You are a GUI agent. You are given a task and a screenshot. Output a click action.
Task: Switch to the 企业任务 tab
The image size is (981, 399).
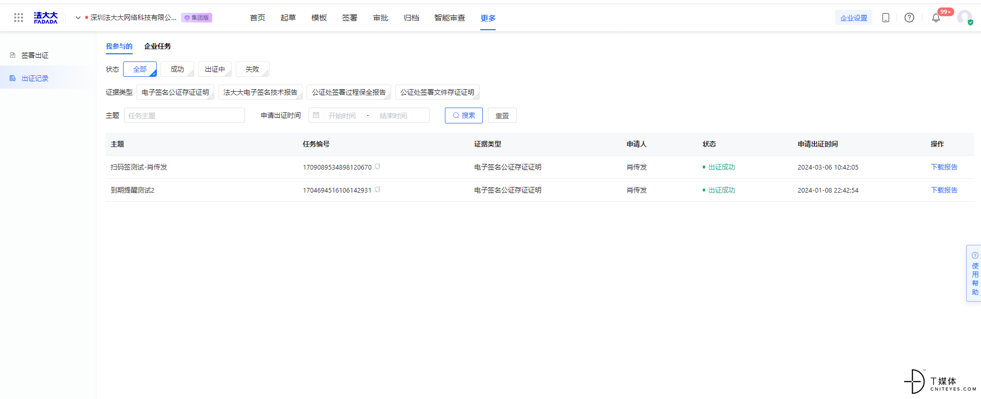click(x=157, y=46)
